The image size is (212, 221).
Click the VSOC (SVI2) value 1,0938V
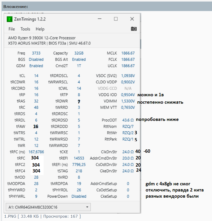coord(128,76)
